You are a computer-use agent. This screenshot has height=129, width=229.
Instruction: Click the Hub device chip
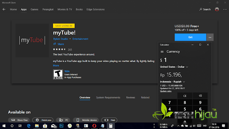click(x=109, y=120)
